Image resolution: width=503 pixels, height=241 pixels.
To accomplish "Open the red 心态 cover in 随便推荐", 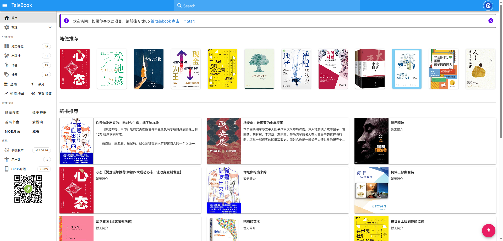I will pyautogui.click(x=75, y=69).
